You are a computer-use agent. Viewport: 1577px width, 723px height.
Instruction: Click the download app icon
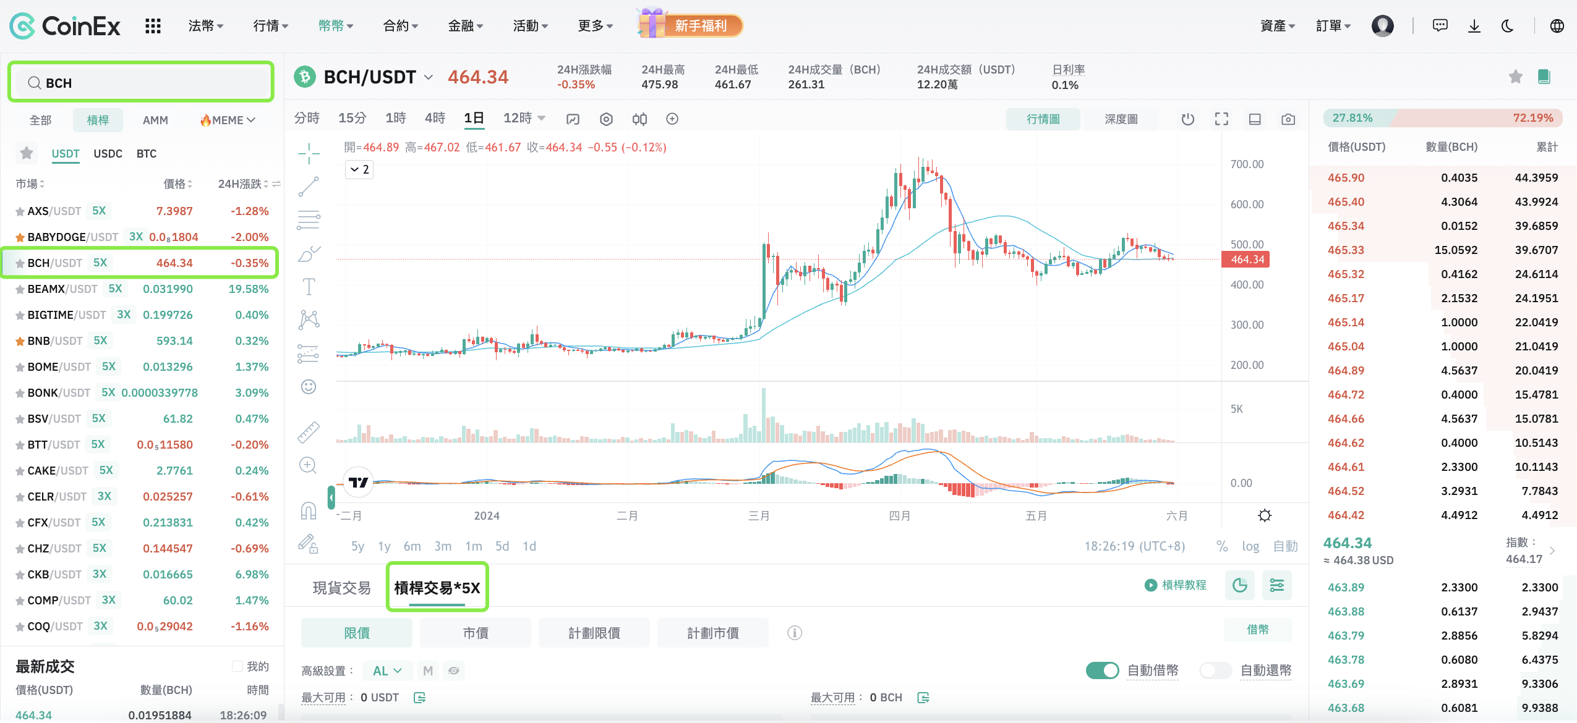click(1474, 26)
